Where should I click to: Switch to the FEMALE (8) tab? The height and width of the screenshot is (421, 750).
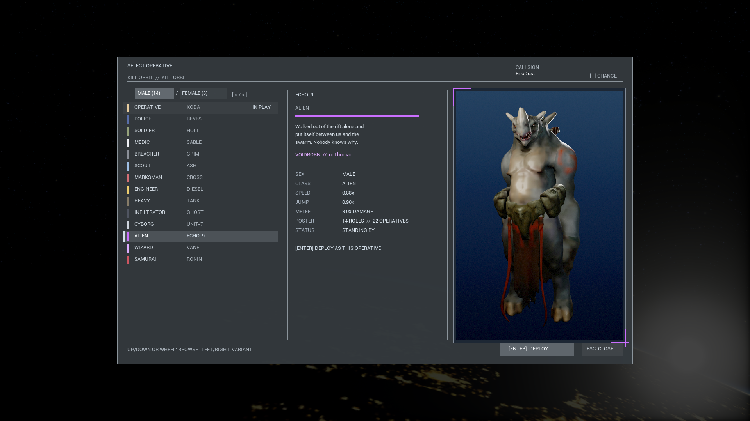(x=203, y=94)
